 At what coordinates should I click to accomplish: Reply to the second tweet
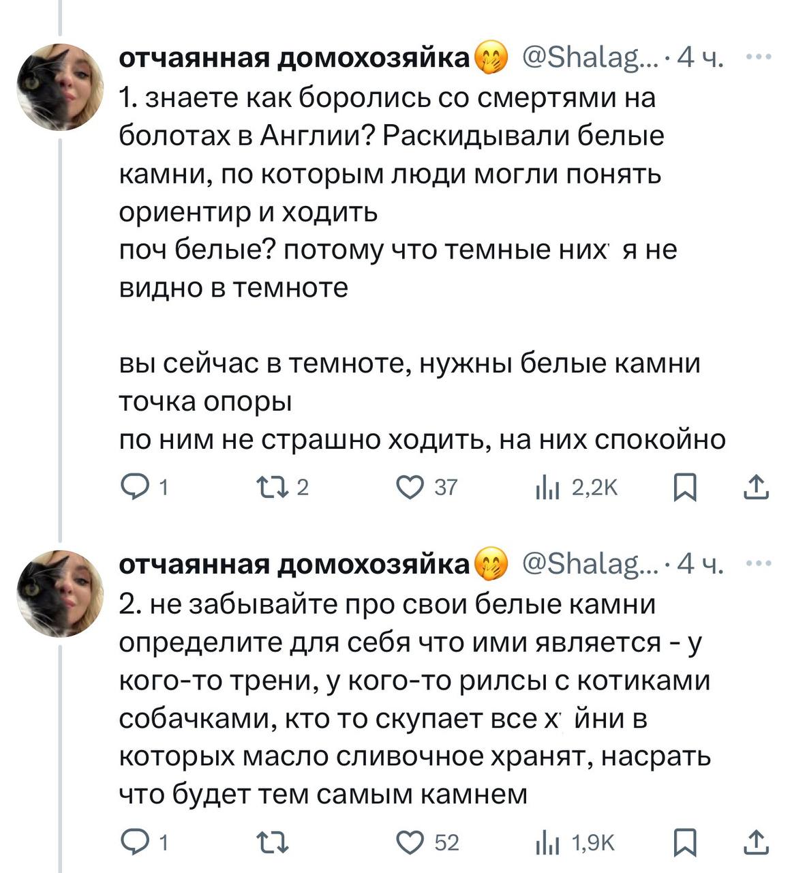pos(133,842)
